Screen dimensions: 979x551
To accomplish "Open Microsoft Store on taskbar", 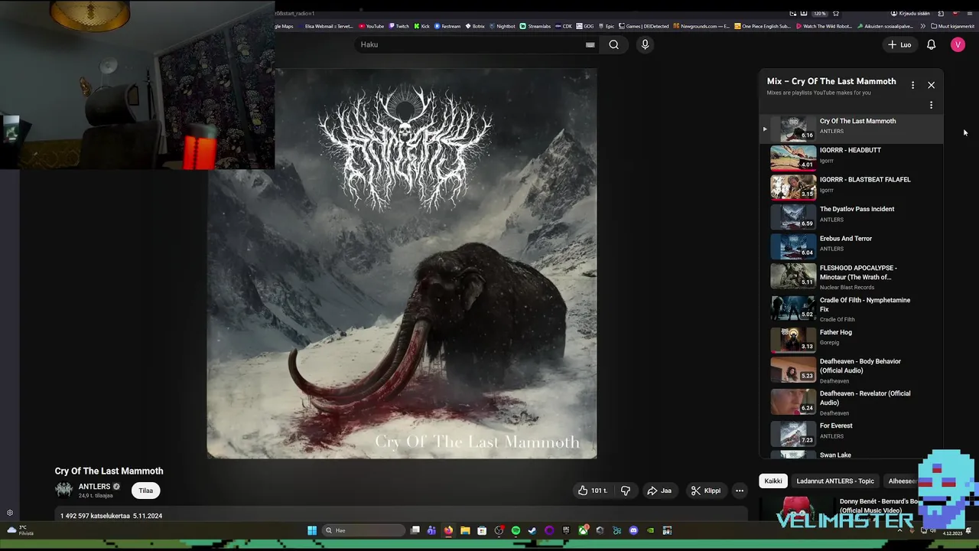I will point(482,530).
